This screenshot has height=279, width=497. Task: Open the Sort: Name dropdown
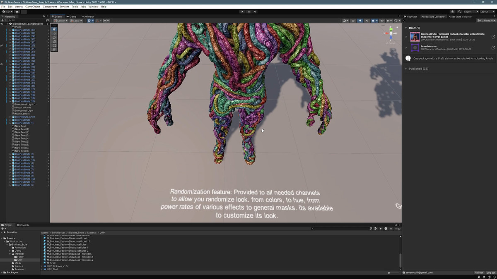(x=486, y=21)
